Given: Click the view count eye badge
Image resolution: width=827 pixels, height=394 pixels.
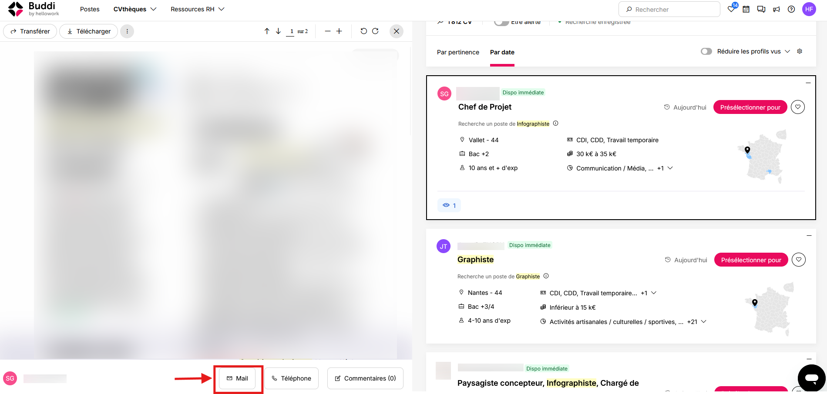Looking at the screenshot, I should pyautogui.click(x=449, y=205).
